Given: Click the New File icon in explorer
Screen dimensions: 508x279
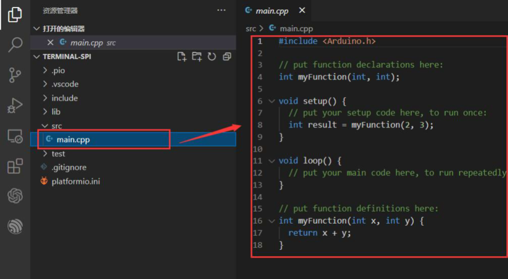Looking at the screenshot, I should [x=182, y=56].
